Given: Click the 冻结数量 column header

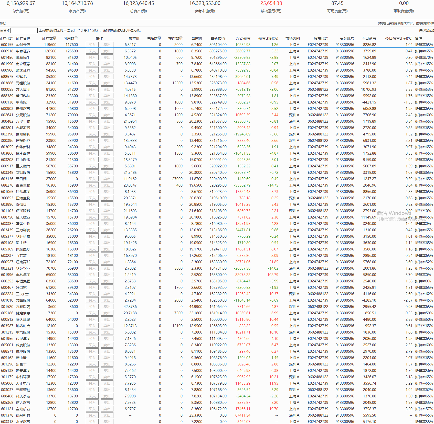Looking at the screenshot, I should tap(154, 38).
